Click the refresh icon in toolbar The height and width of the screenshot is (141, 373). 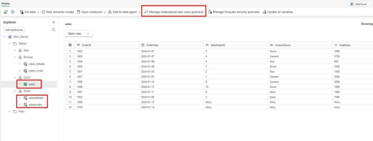pyautogui.click(x=6, y=12)
